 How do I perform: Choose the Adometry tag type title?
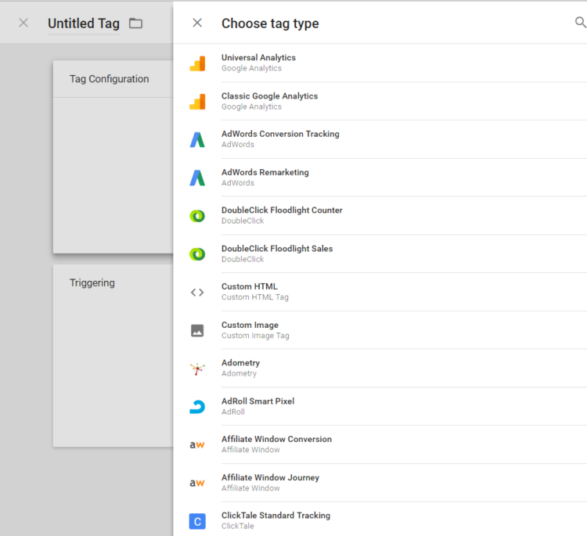pyautogui.click(x=240, y=363)
